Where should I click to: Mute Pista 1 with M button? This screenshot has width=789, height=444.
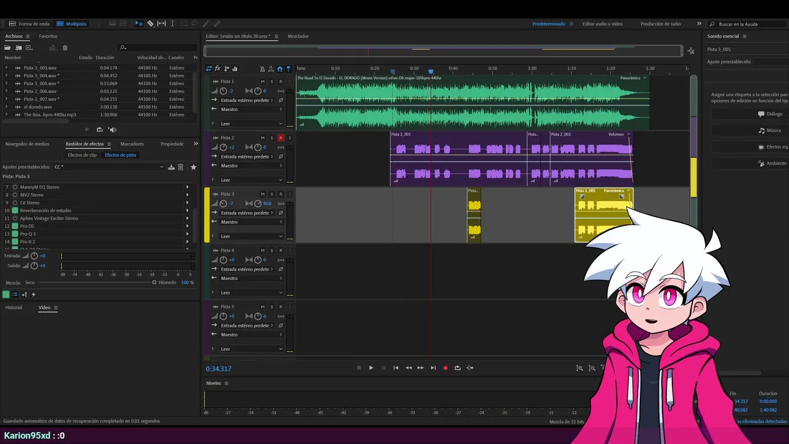(x=263, y=81)
